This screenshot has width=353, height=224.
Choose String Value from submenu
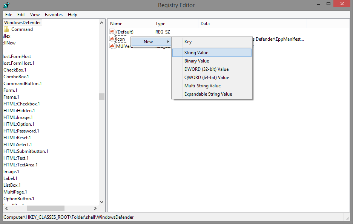(212, 53)
